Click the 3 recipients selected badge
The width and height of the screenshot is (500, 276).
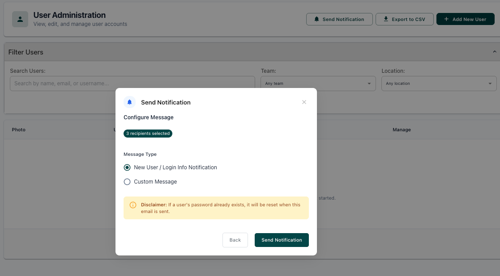148,134
